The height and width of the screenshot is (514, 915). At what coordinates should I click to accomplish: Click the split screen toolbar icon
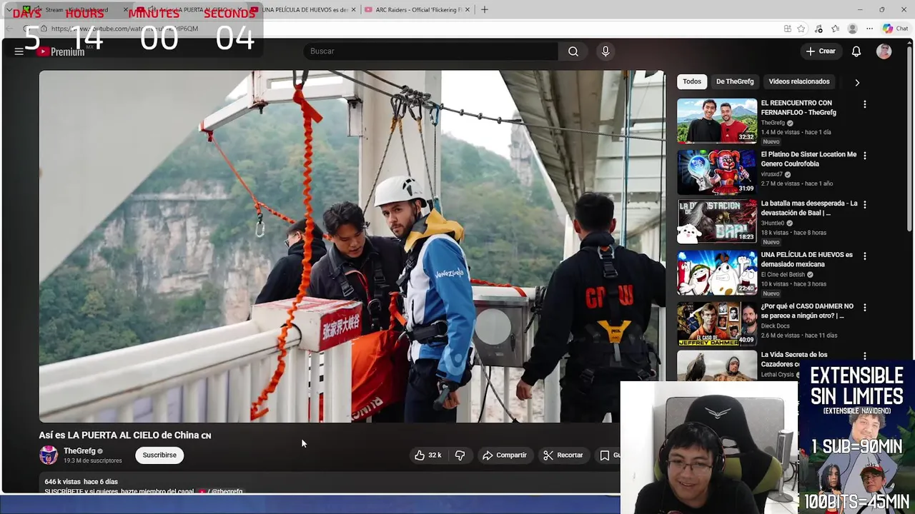tap(787, 29)
